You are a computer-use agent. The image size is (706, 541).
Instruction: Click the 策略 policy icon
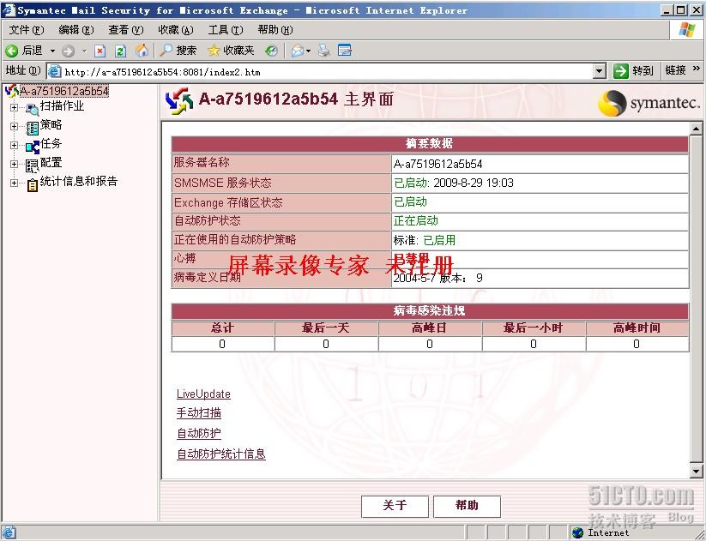[x=32, y=129]
